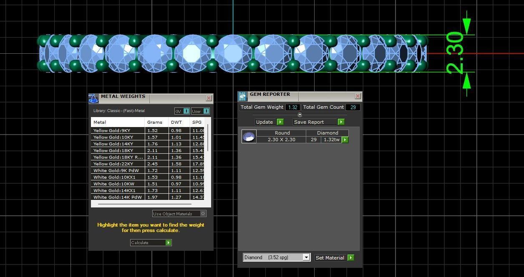
Task: Click the Metal column header
Action: pos(118,122)
